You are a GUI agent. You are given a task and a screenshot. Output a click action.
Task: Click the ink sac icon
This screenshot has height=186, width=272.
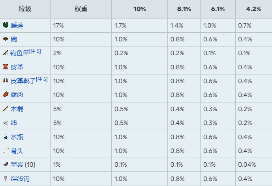(6, 164)
